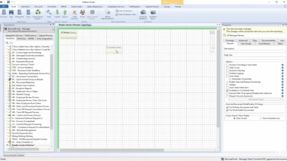287x161 pixels.
Task: Enable Double-Click Begins User Work checkbox
Action: 227,65
